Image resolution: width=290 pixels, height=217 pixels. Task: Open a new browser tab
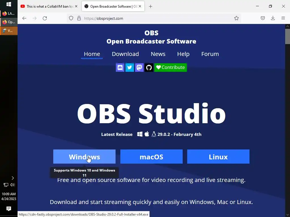click(x=151, y=6)
